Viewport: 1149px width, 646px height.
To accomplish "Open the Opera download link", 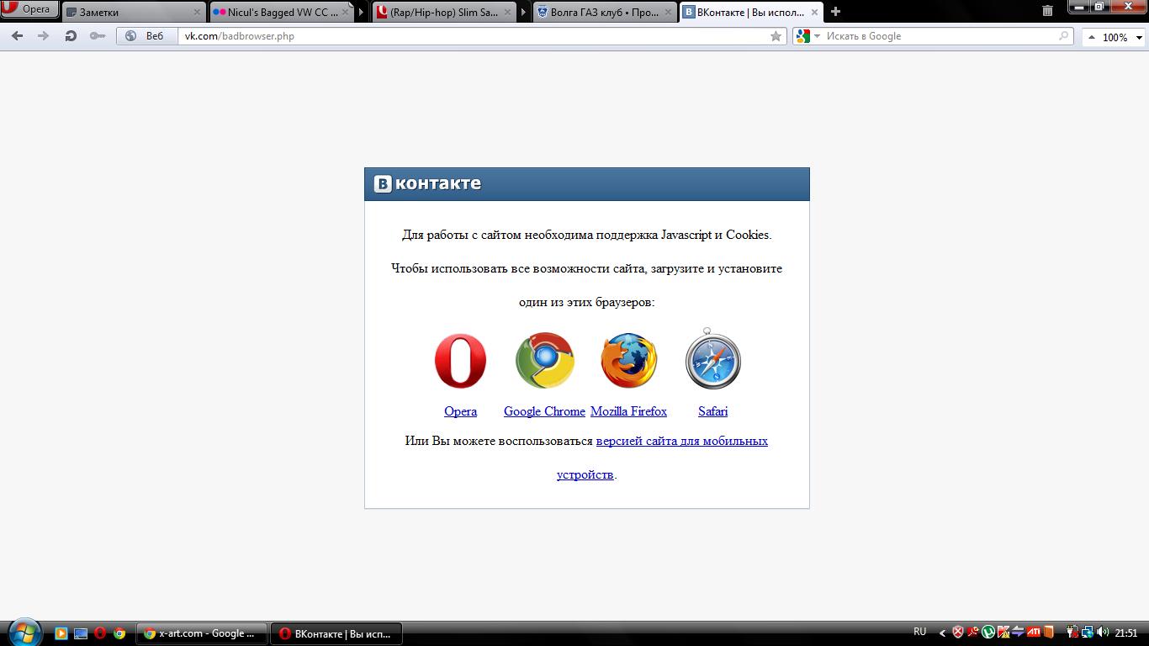I will click(460, 411).
